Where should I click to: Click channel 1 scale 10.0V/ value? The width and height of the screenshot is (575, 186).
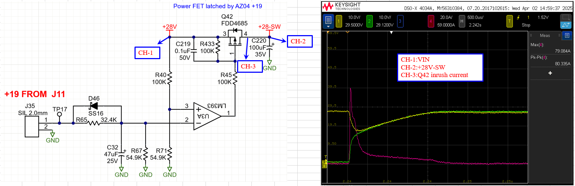(354, 18)
